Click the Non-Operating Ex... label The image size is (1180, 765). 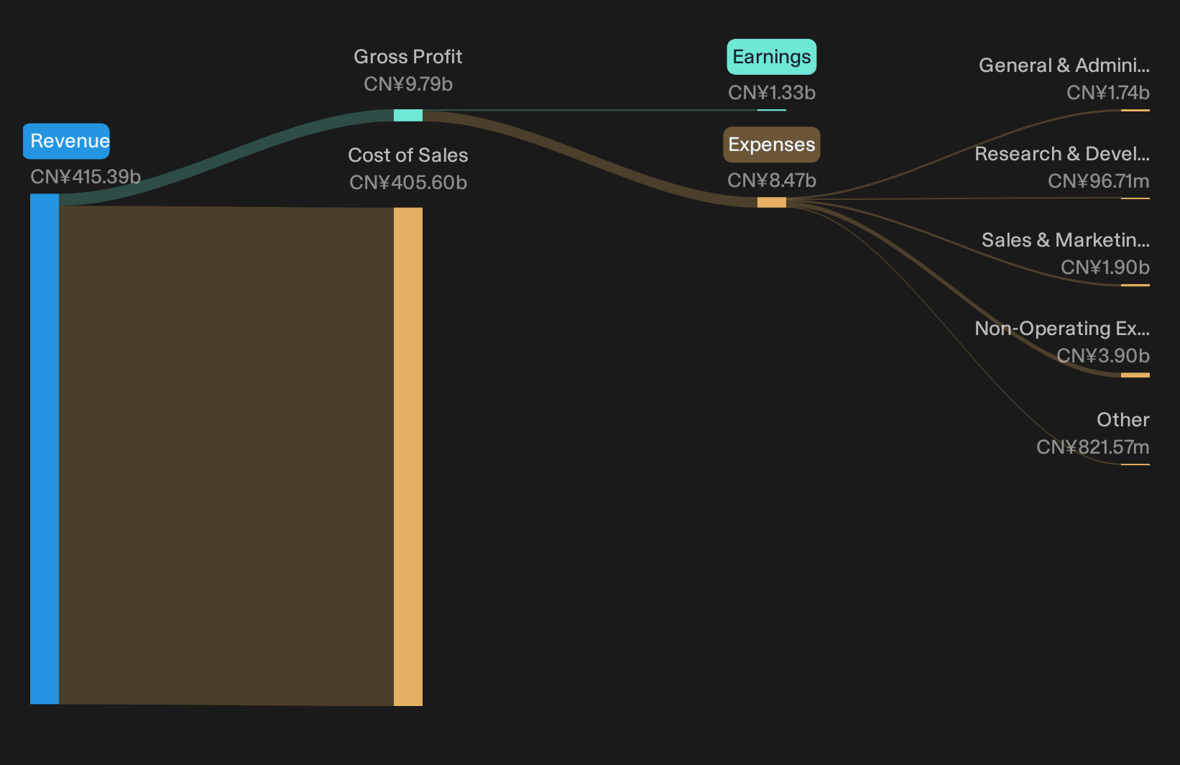coord(1062,329)
